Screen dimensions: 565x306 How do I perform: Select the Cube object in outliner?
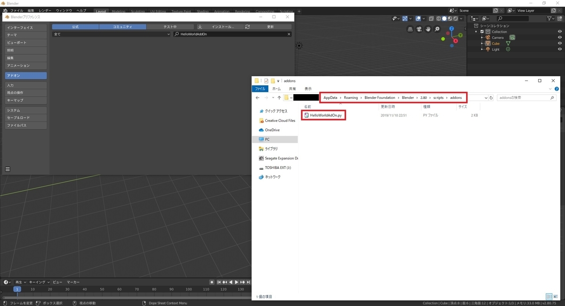[496, 43]
